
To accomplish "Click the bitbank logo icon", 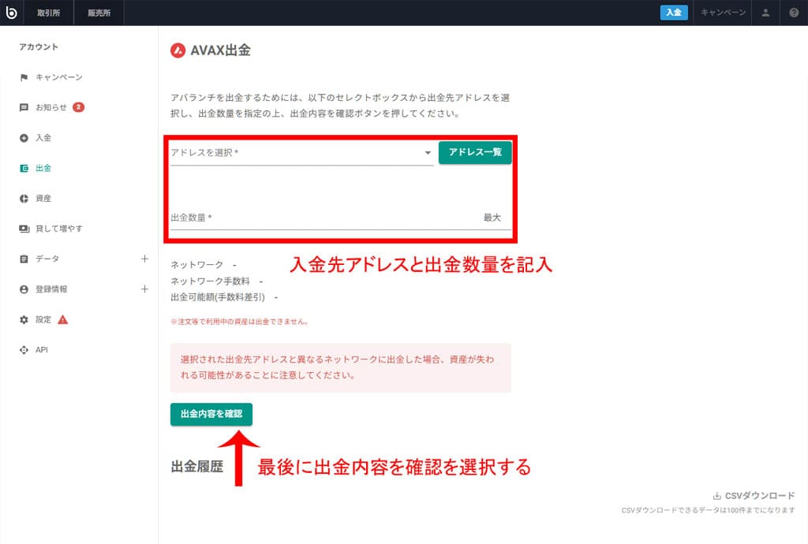I will (11, 13).
